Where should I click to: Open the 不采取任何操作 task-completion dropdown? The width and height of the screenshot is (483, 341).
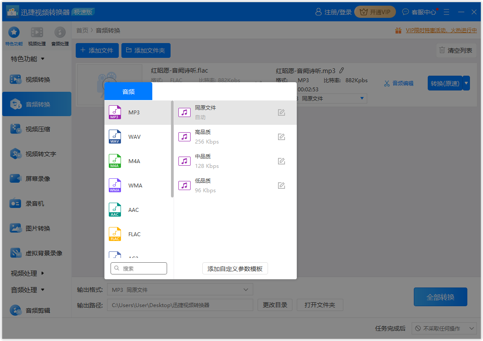444,328
